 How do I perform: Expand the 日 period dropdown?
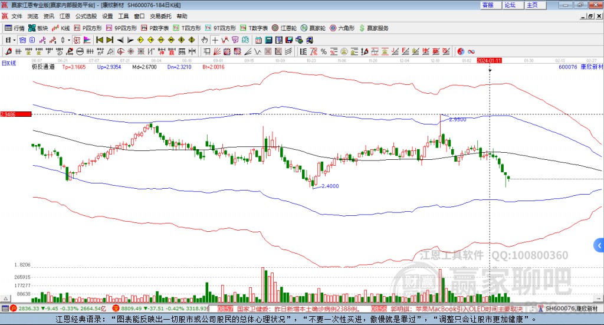point(14,40)
